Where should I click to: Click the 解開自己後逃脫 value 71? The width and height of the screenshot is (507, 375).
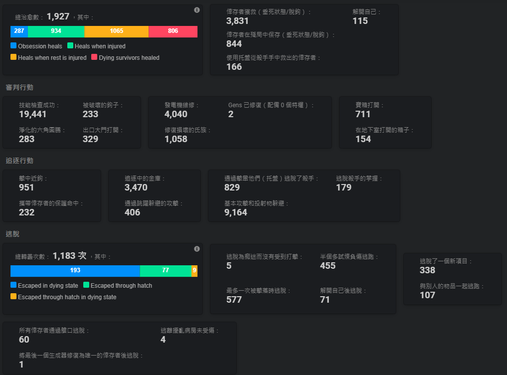(x=325, y=300)
